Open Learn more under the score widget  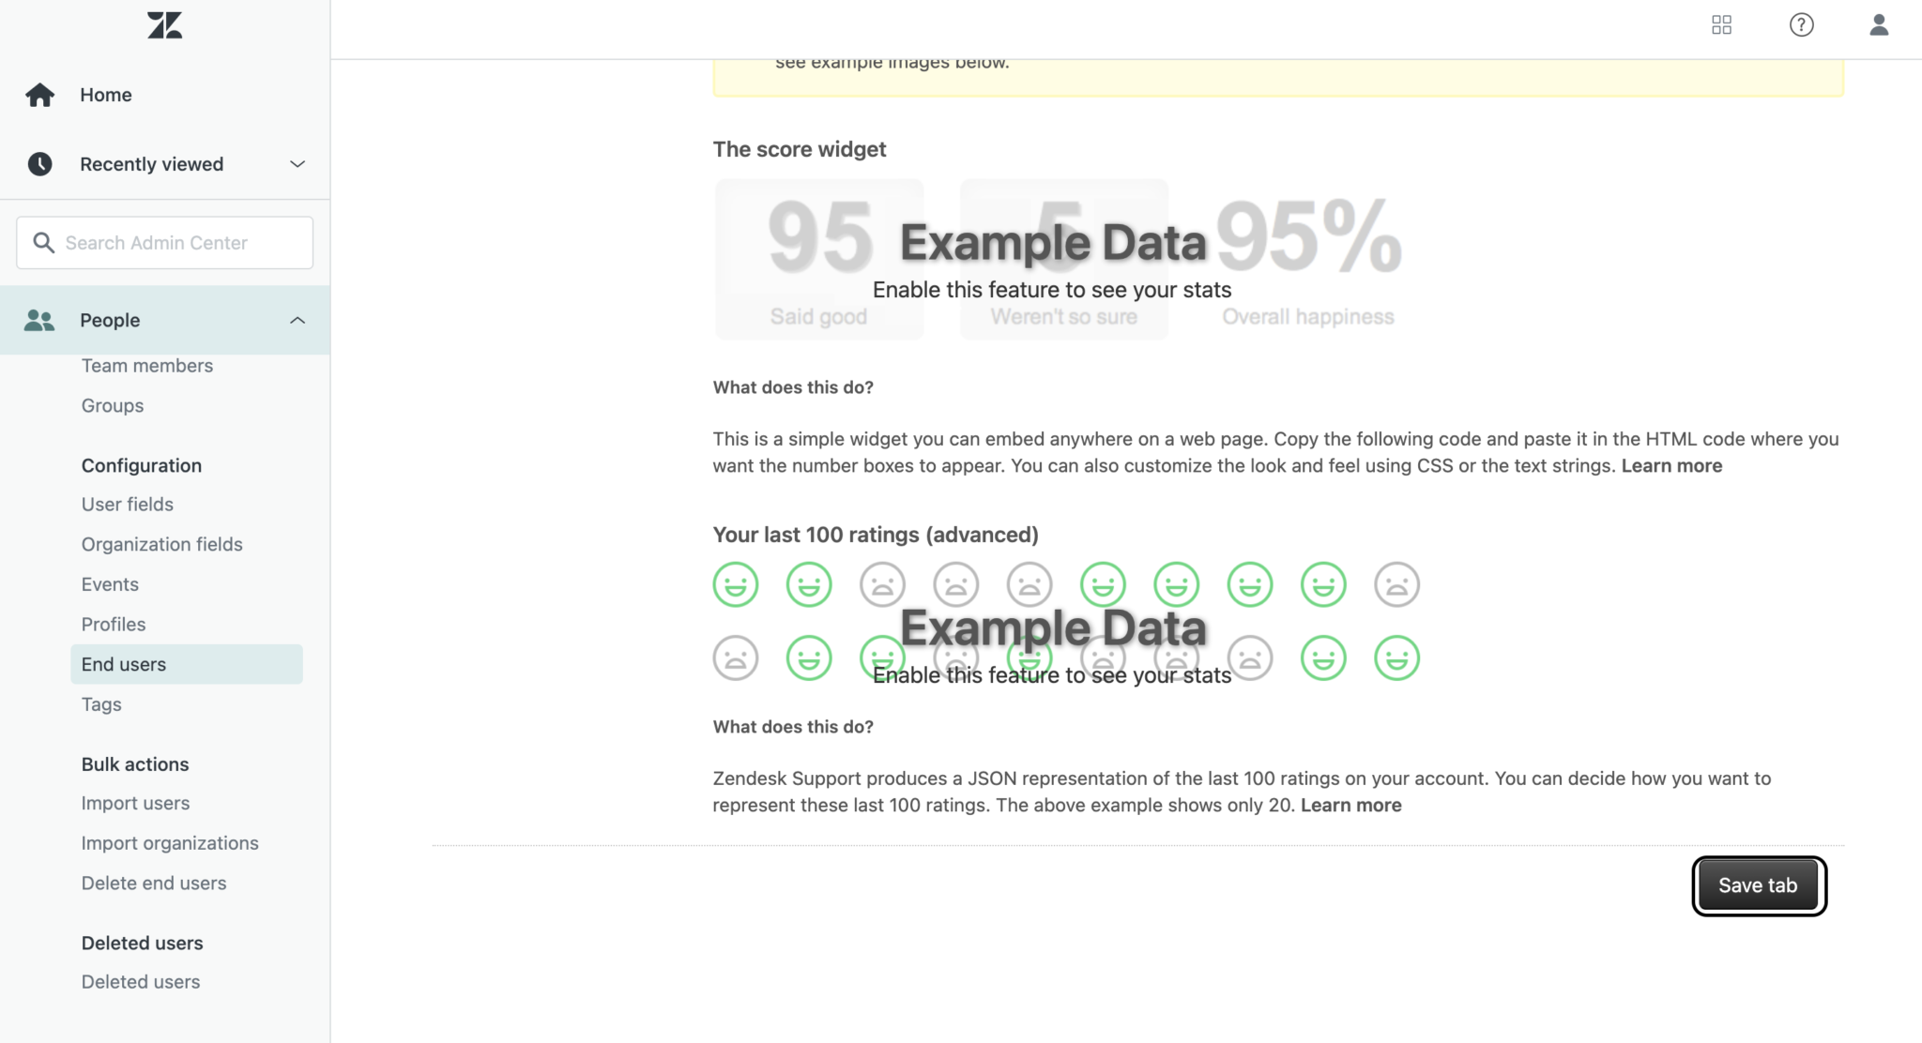pos(1670,465)
